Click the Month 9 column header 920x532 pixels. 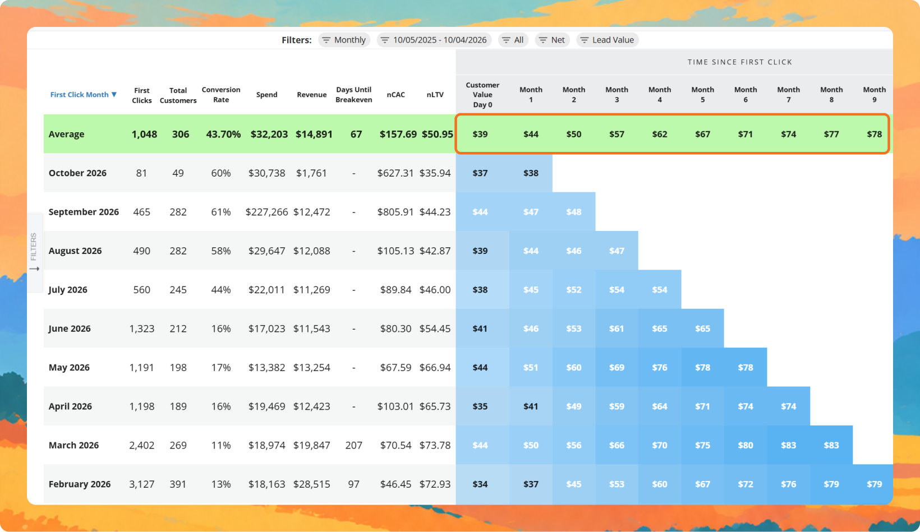(875, 95)
